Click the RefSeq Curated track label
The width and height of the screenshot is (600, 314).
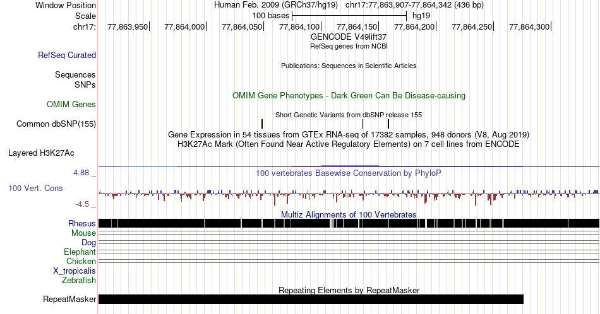(66, 55)
